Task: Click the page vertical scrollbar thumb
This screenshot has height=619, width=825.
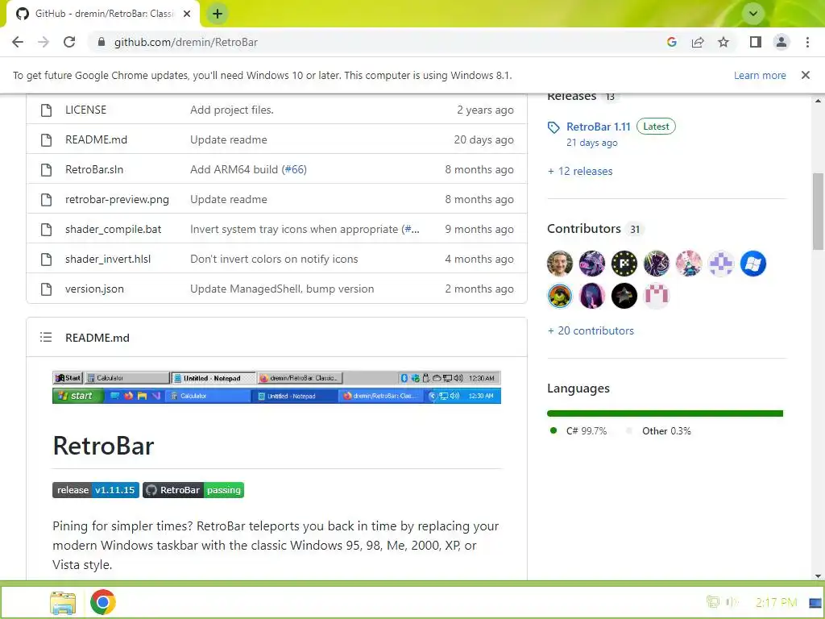Action: (x=818, y=211)
